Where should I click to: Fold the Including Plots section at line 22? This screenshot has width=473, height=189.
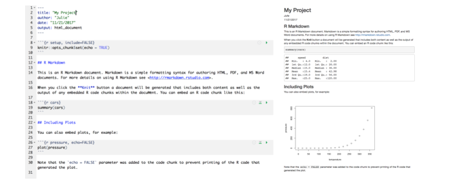pyautogui.click(x=35, y=123)
